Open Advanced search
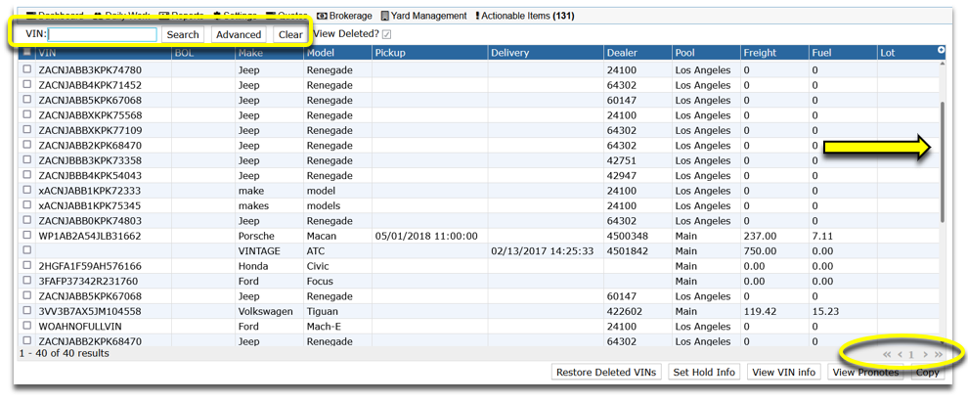 coord(239,34)
